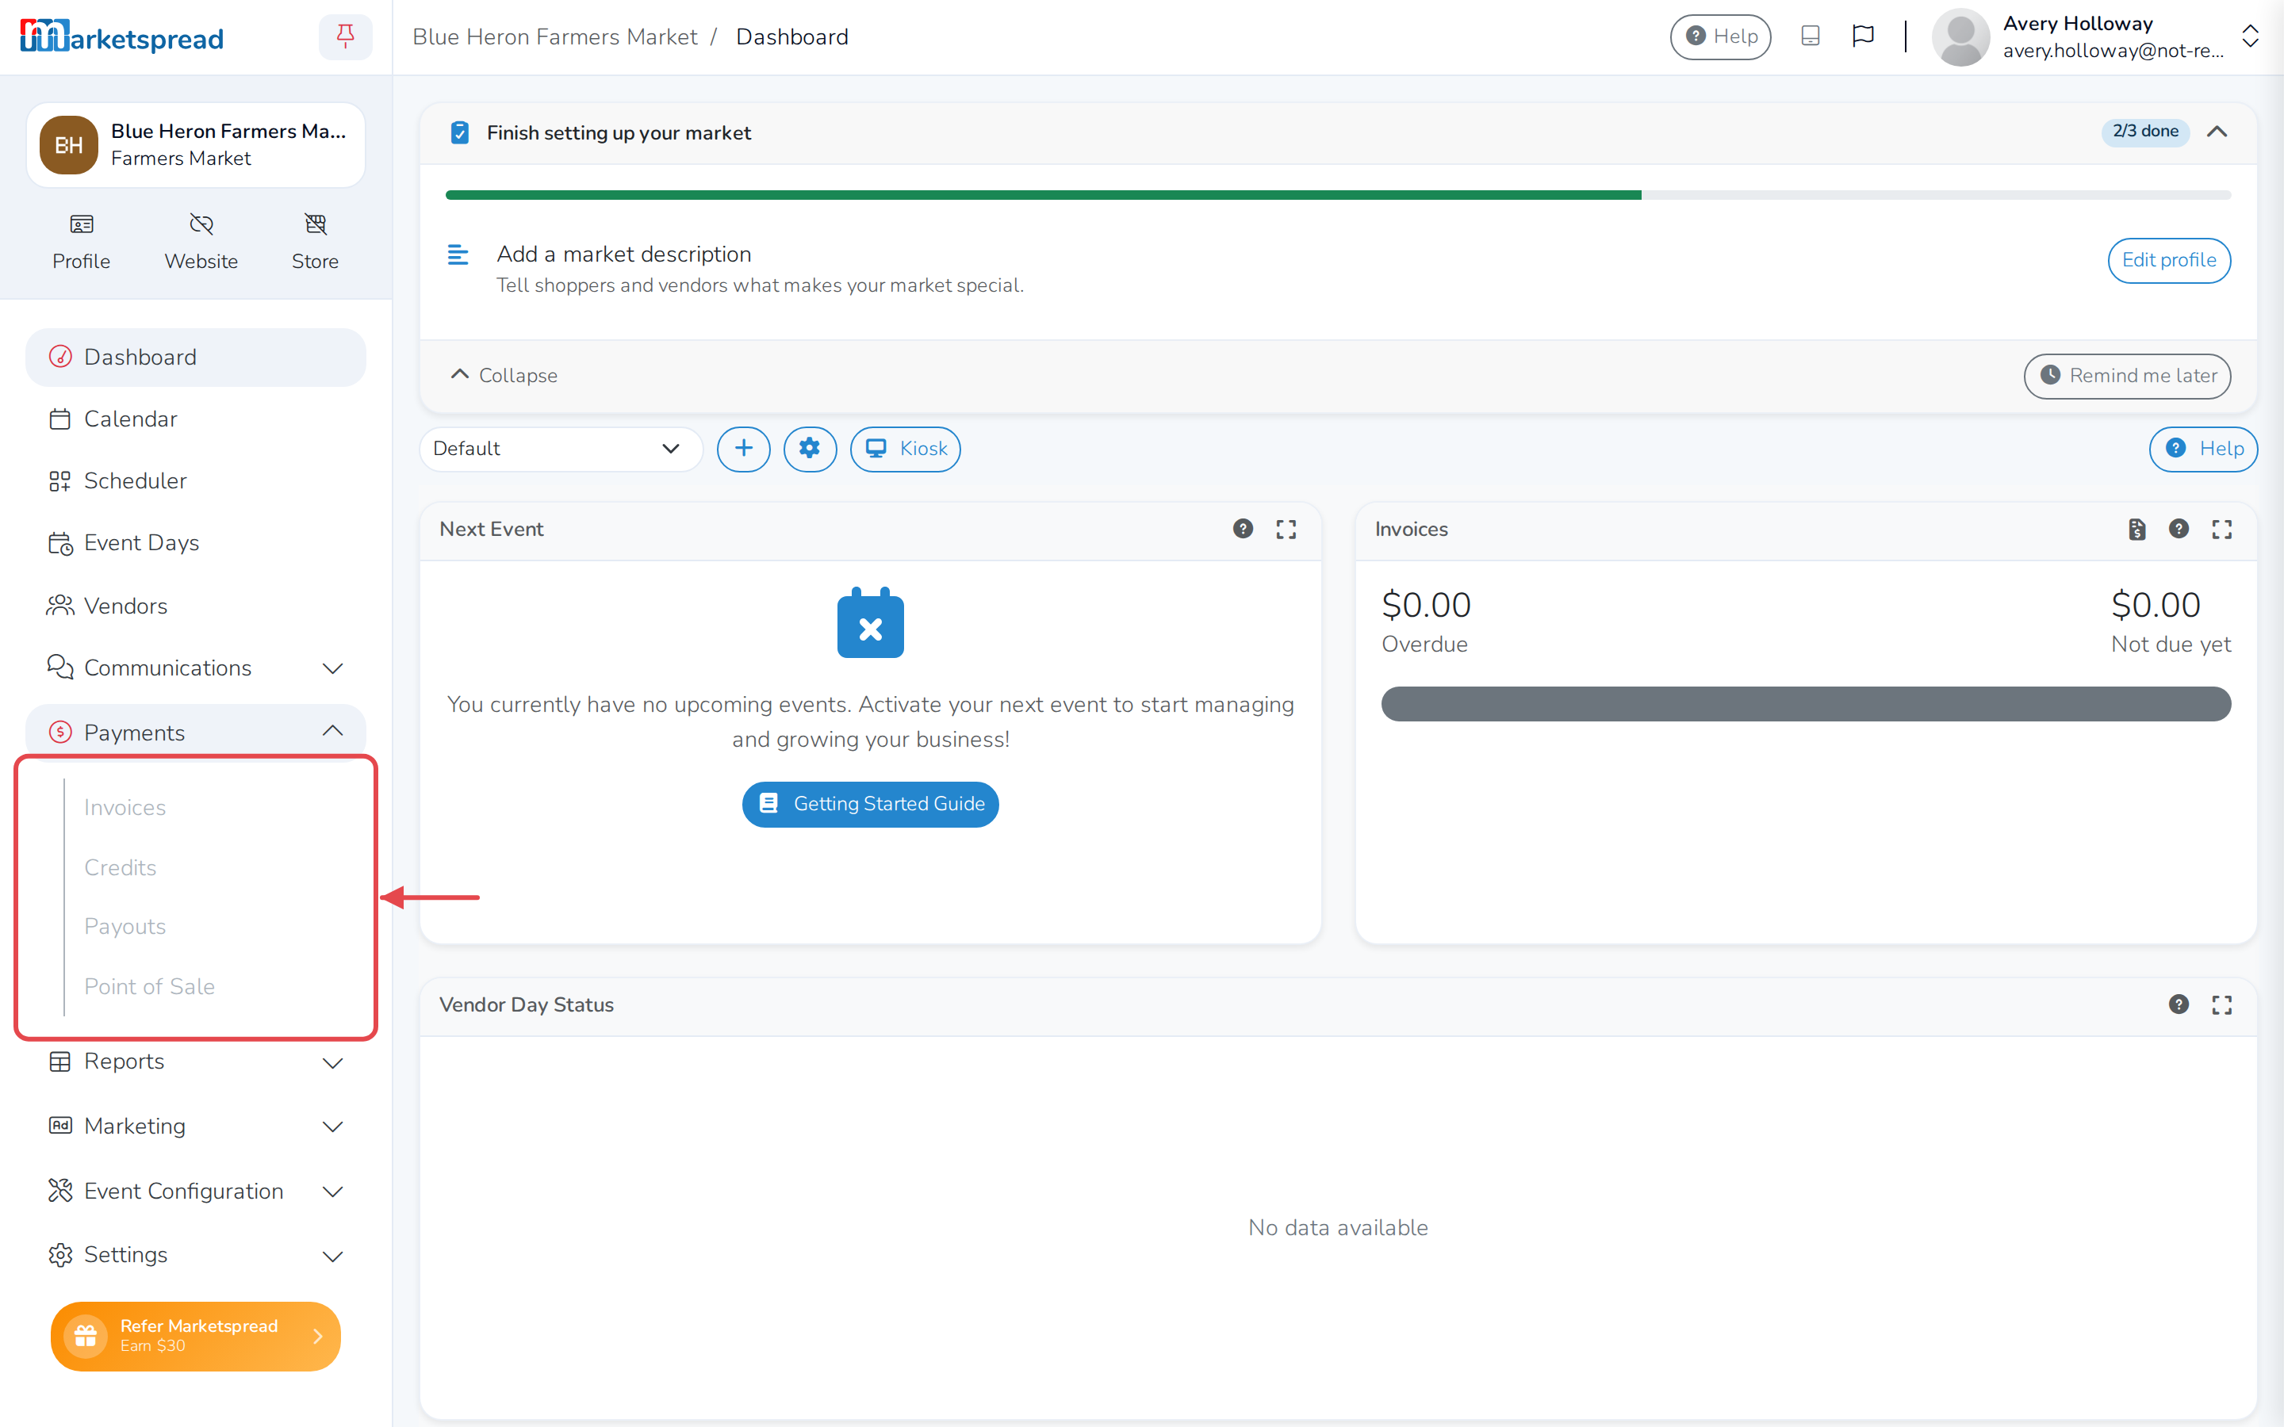Open Calendar from the sidebar
This screenshot has width=2284, height=1427.
195,419
